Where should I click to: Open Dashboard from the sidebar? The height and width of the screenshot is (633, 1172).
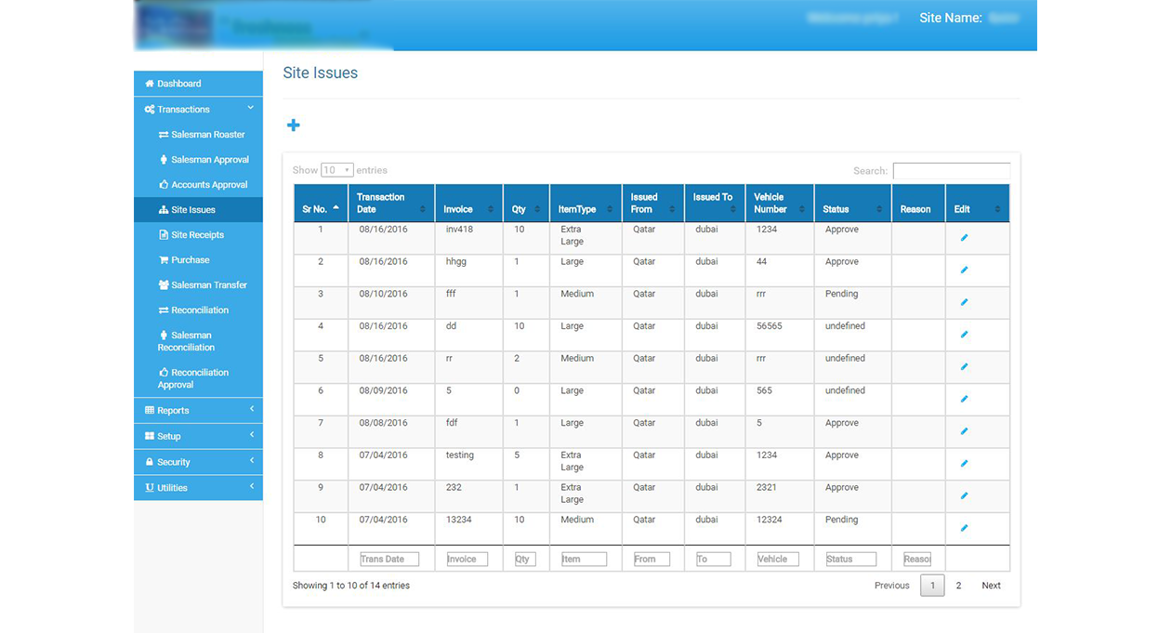coord(178,84)
